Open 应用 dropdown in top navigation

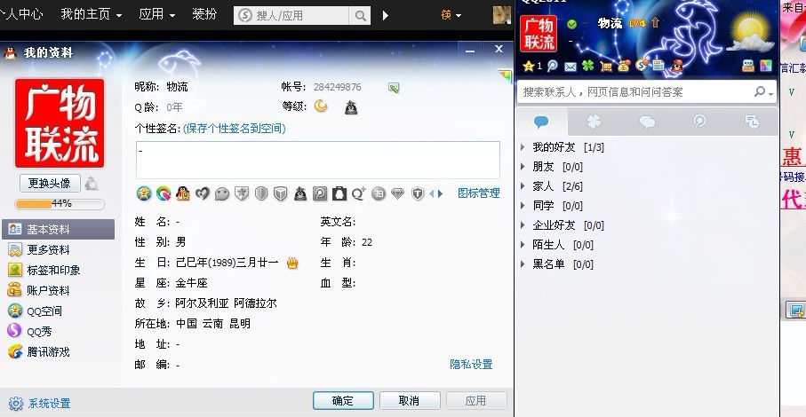156,14
